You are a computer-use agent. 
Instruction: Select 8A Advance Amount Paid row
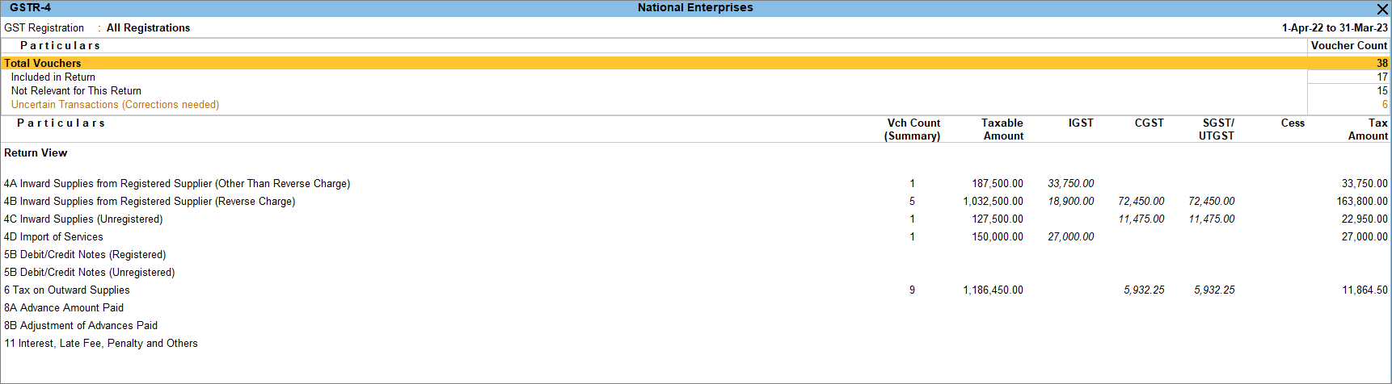pos(695,308)
